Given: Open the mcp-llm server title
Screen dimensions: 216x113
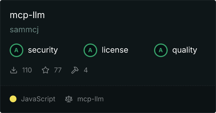Looking at the screenshot, I should pos(27,15).
